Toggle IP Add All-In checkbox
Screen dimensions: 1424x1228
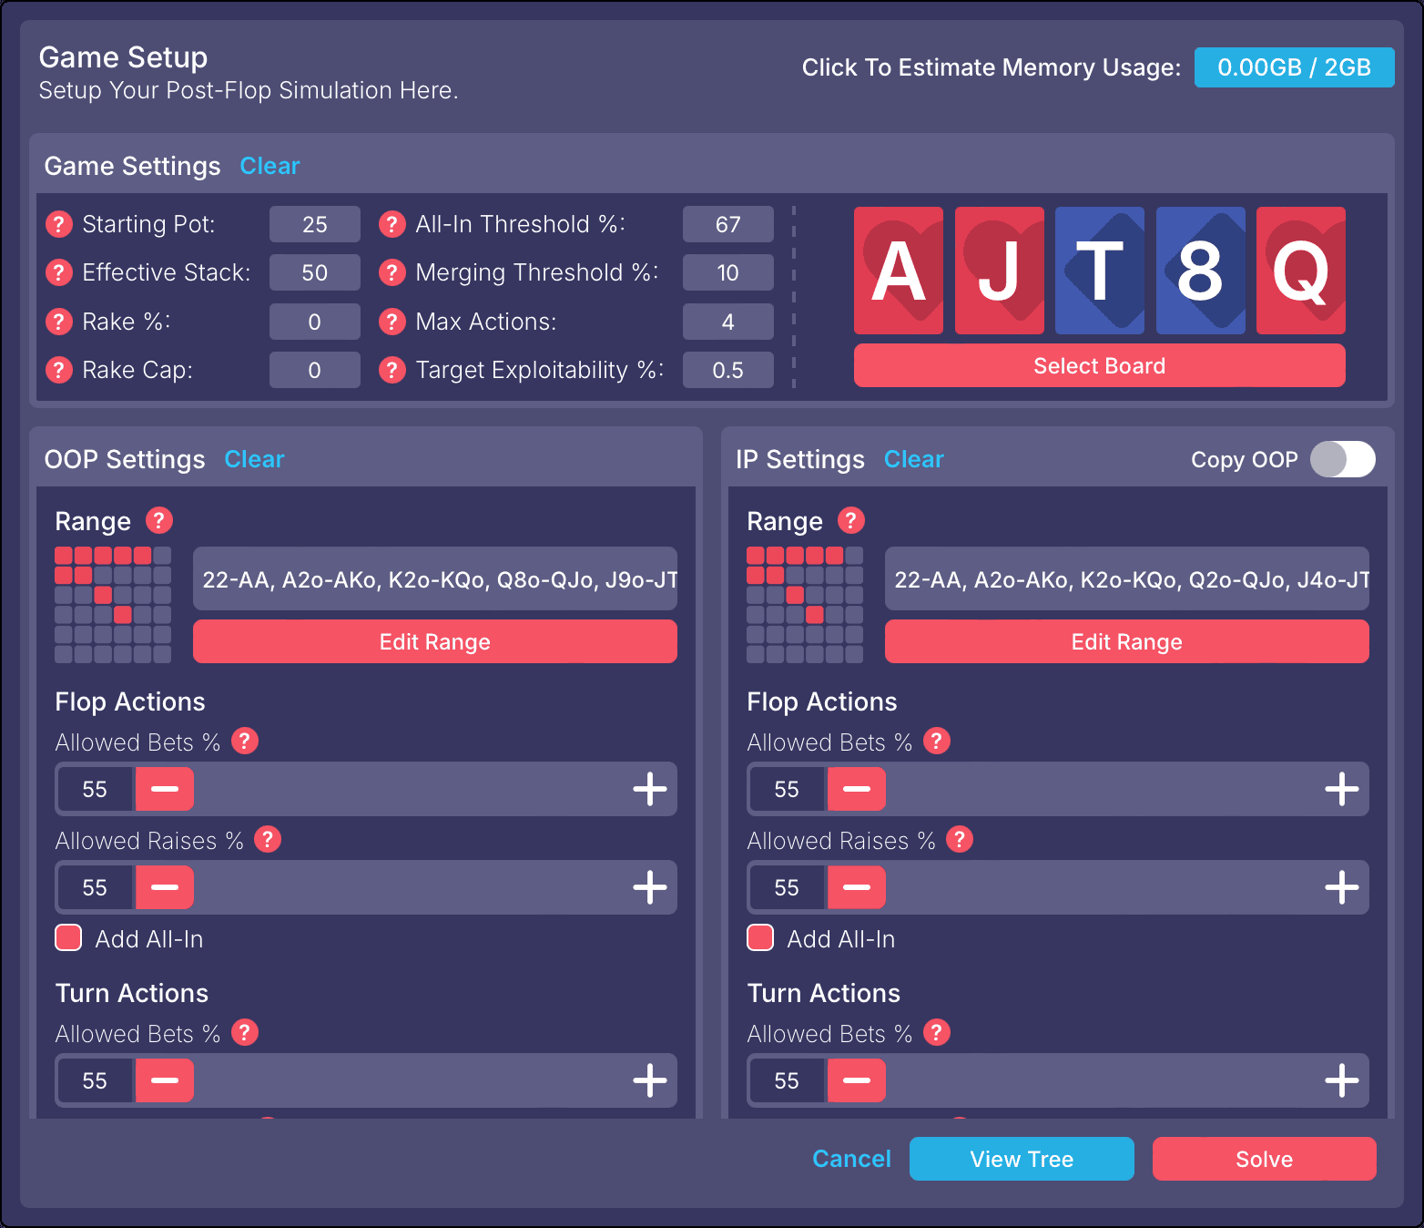click(760, 938)
